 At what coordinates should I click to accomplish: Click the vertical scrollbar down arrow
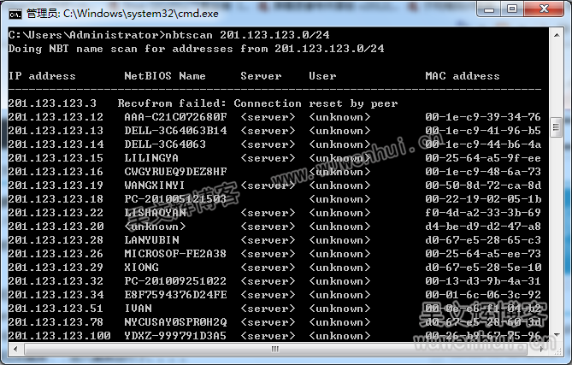556,334
